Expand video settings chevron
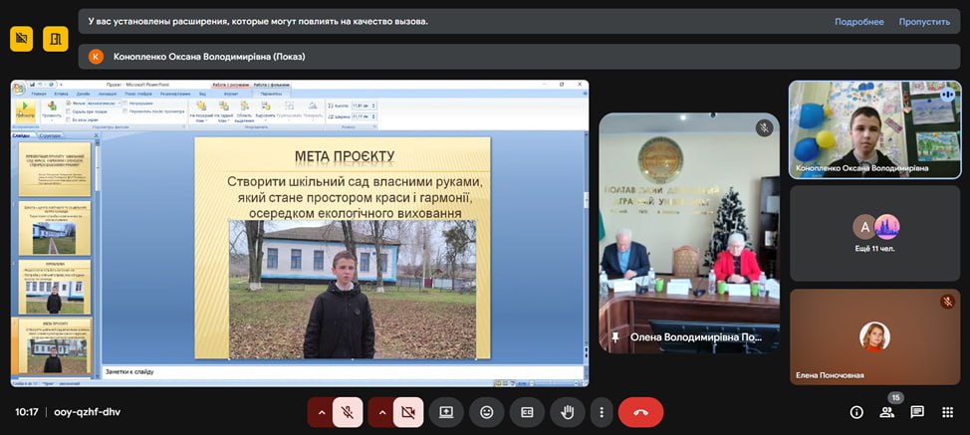Image resolution: width=970 pixels, height=435 pixels. [x=380, y=412]
